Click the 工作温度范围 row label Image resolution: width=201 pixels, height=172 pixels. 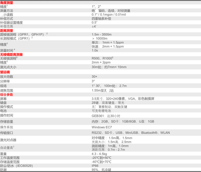pyautogui.click(x=10, y=158)
